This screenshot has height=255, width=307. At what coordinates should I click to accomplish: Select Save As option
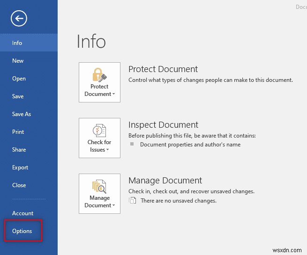pos(29,114)
